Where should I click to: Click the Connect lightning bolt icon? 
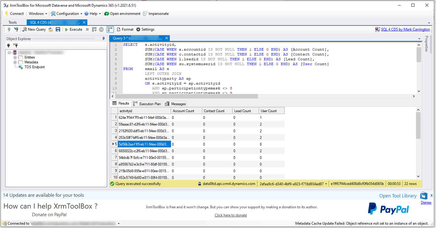point(7,14)
